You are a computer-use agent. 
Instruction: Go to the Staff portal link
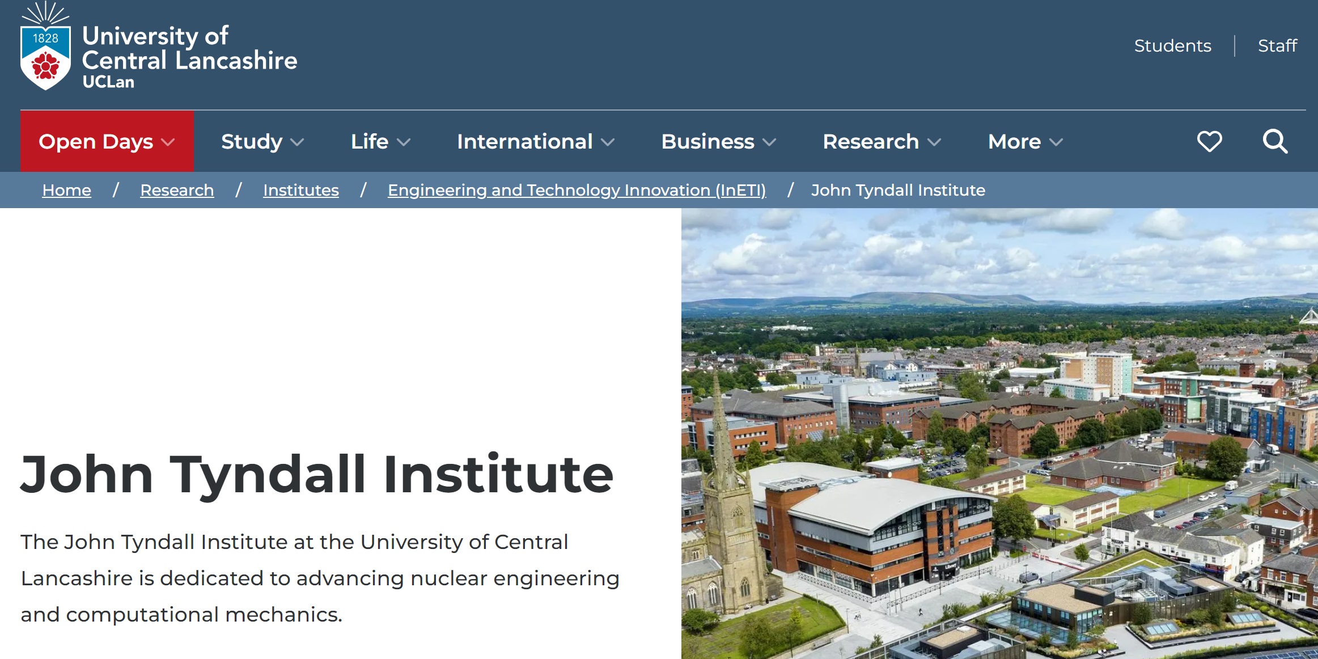pyautogui.click(x=1277, y=45)
